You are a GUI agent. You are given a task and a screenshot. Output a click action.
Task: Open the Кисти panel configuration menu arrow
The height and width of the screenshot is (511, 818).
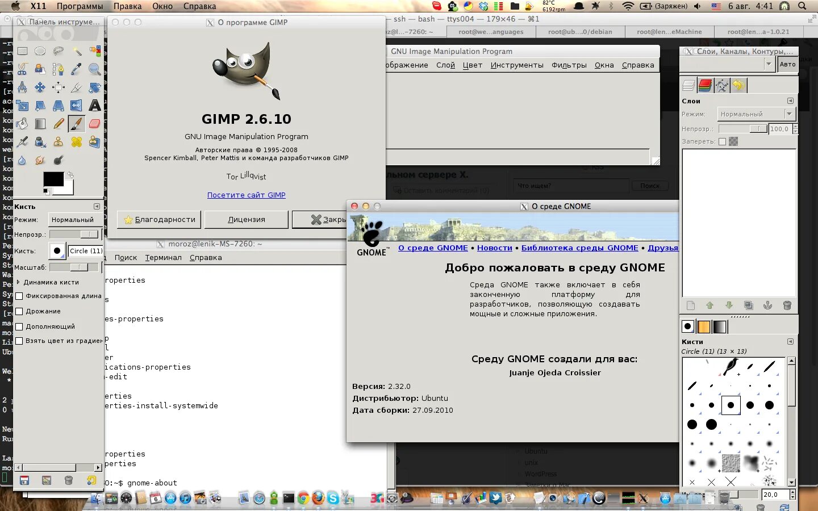[x=790, y=341]
